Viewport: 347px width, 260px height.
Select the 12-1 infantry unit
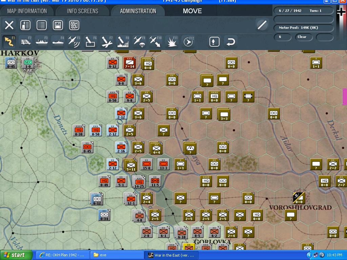pos(130,199)
